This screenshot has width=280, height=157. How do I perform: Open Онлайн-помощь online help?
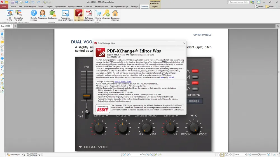point(34,15)
